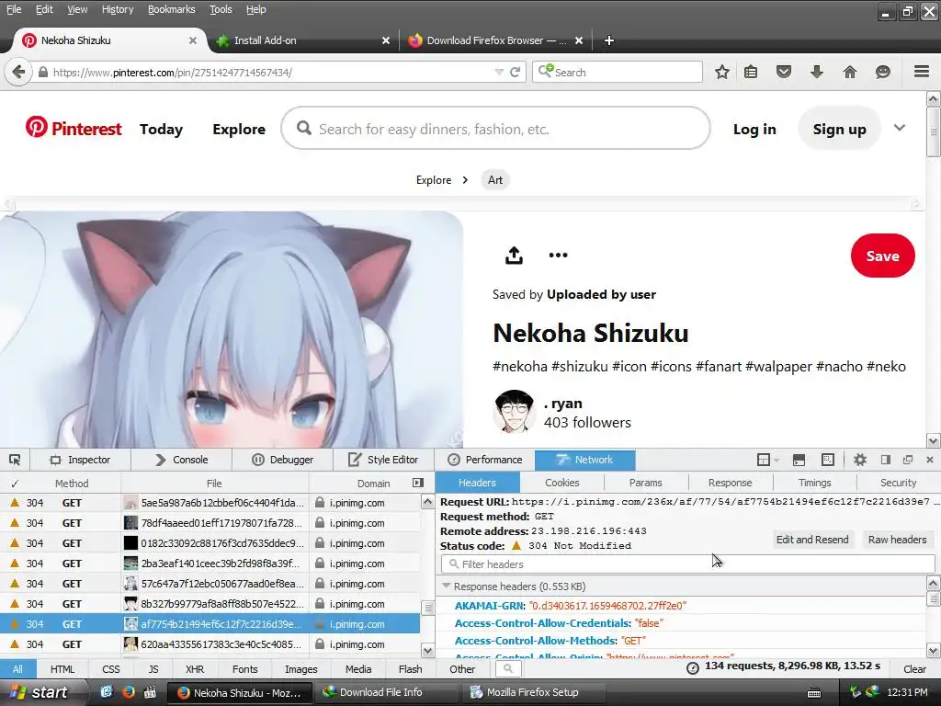Click the Raw headers button
The image size is (941, 706).
[897, 539]
